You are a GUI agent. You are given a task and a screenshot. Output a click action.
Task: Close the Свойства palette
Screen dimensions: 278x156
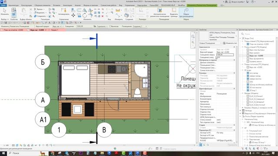(x=237, y=30)
